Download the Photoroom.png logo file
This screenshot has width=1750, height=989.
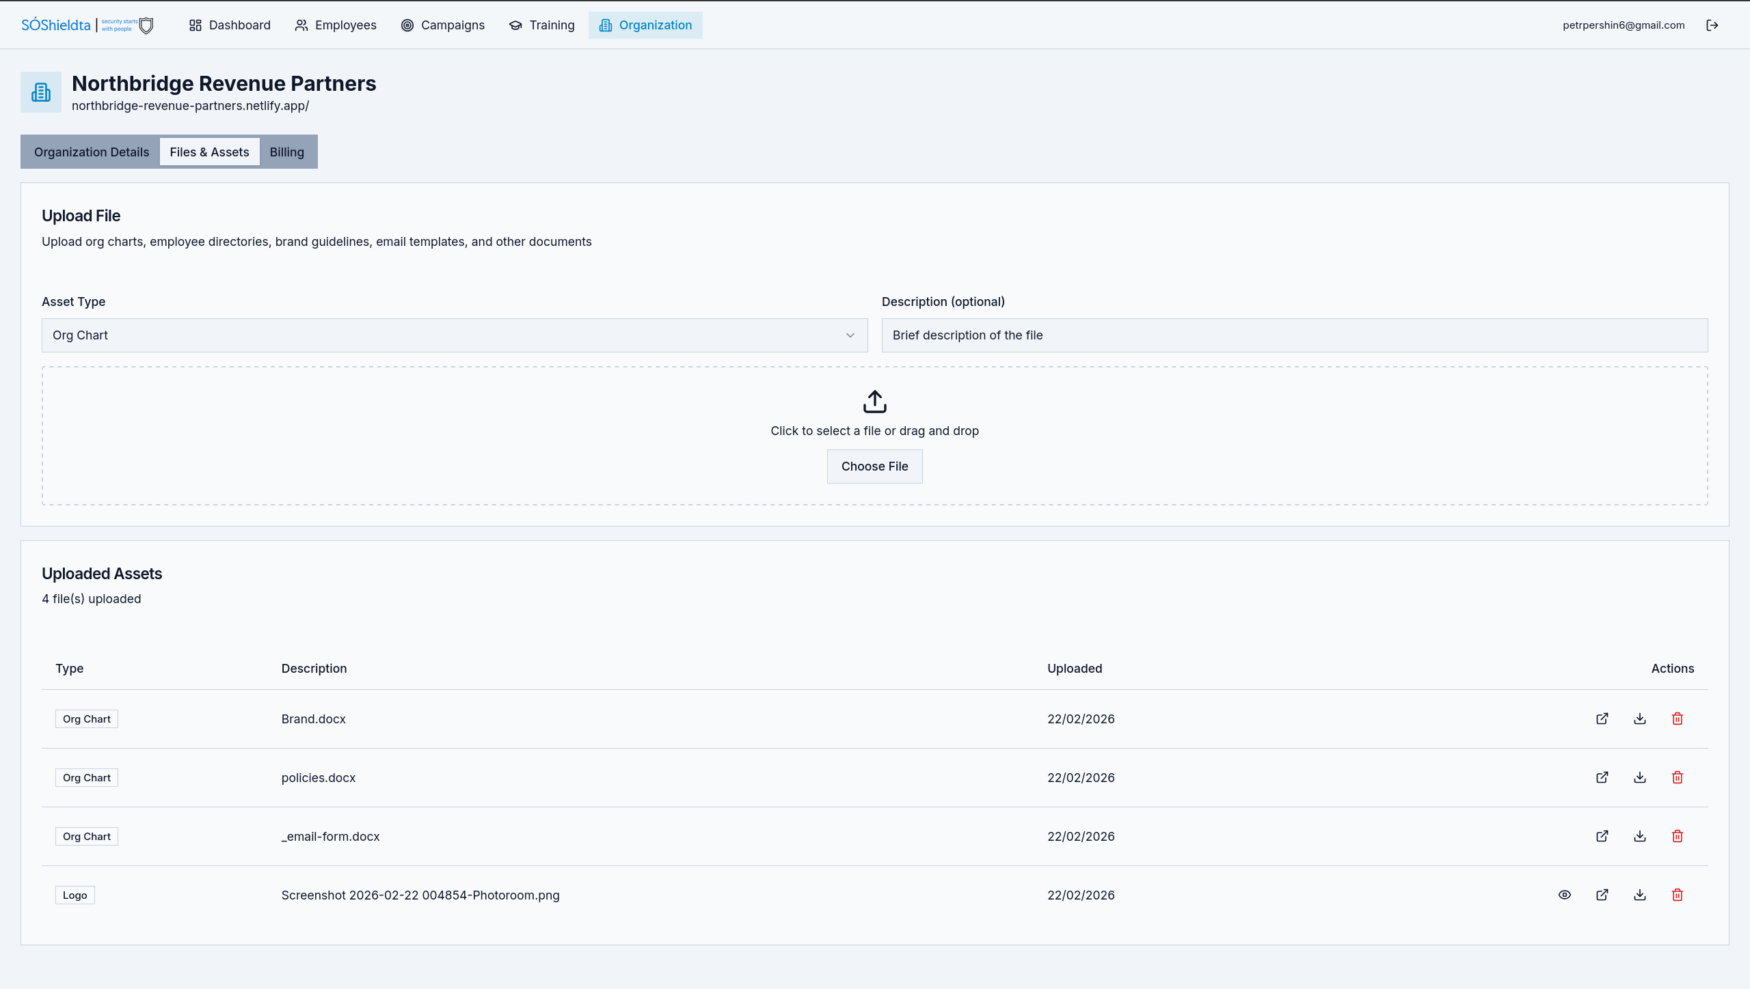[1639, 895]
